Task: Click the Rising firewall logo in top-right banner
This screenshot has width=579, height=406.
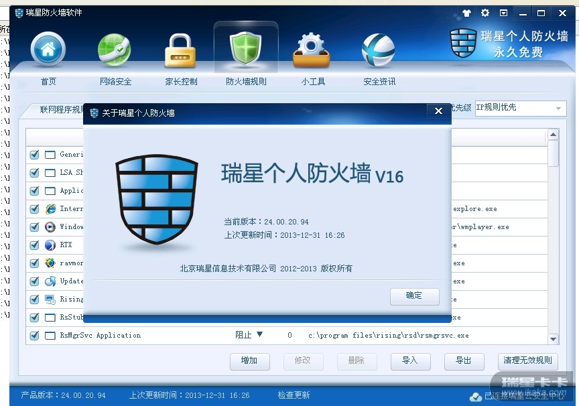Action: click(464, 43)
